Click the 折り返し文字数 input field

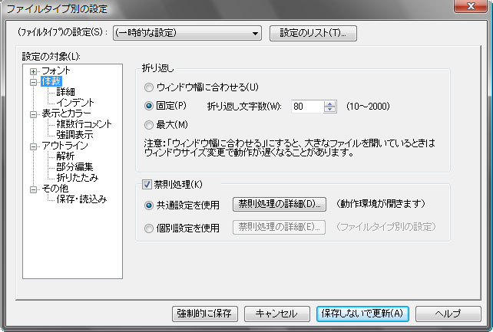tap(307, 107)
